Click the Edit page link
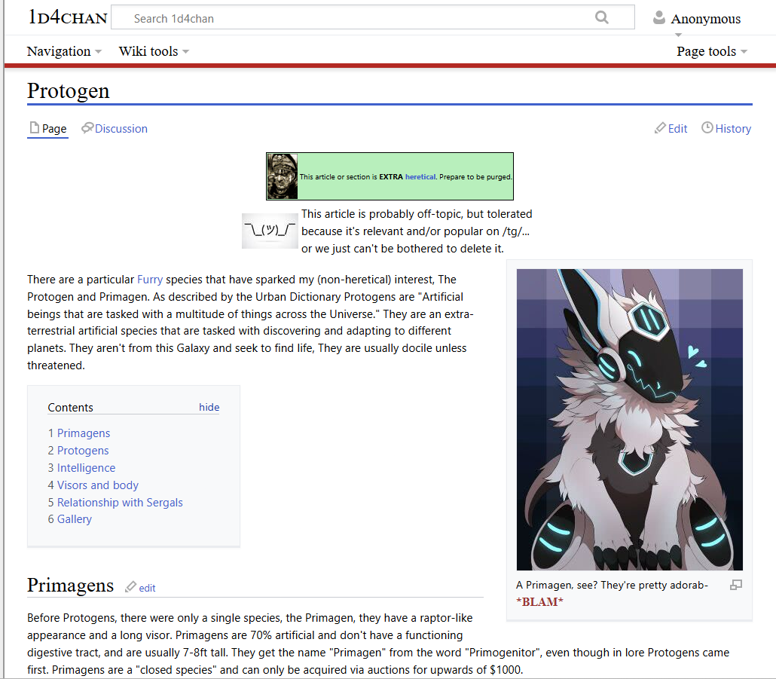 pos(677,129)
